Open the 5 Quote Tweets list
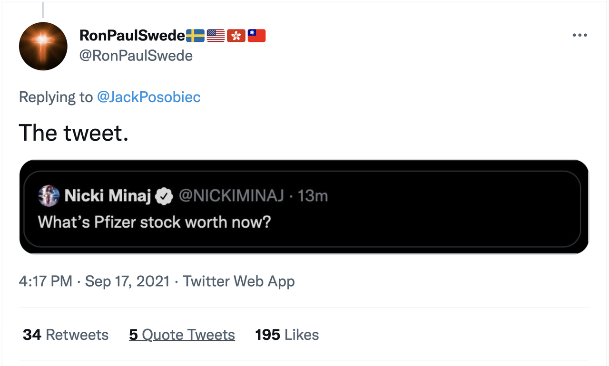 [182, 335]
